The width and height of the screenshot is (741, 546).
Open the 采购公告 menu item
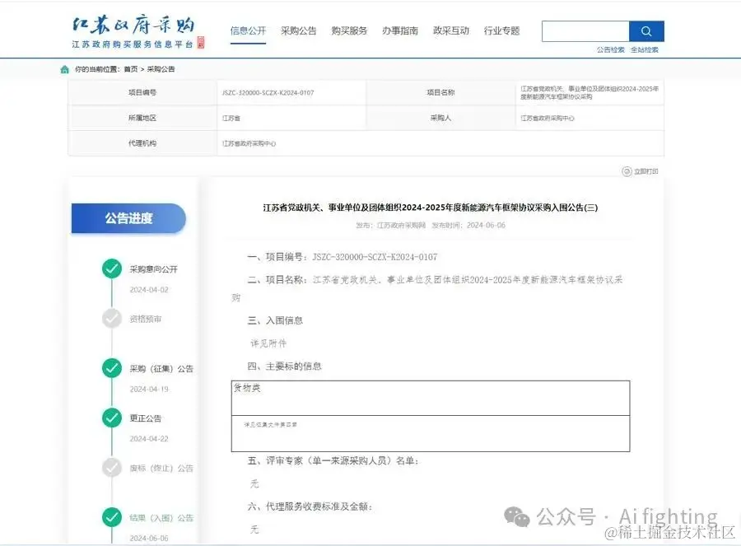[298, 30]
